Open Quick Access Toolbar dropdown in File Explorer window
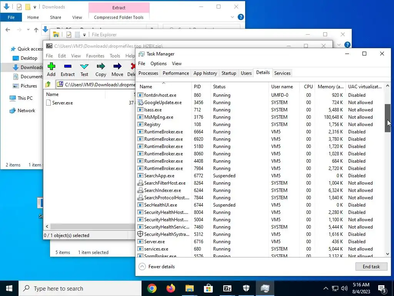This screenshot has width=394, height=296. (x=84, y=35)
